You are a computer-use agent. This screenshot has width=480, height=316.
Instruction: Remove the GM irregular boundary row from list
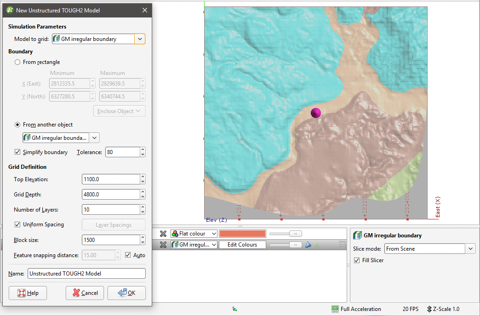click(163, 245)
